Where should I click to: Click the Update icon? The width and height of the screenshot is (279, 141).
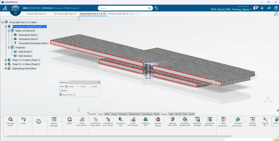[69, 121]
